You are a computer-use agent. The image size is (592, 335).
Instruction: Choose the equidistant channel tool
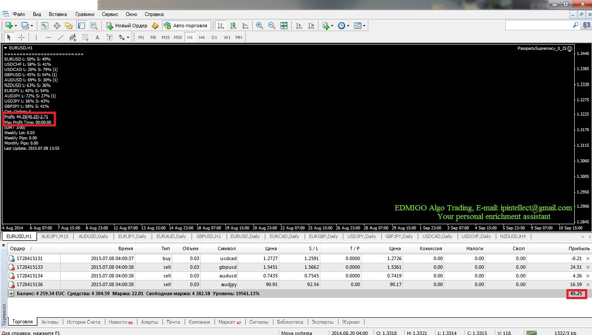pos(73,37)
